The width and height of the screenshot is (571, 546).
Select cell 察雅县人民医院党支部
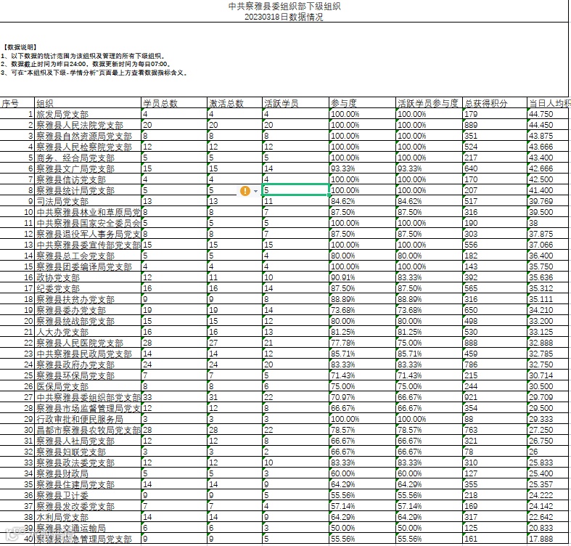point(88,343)
